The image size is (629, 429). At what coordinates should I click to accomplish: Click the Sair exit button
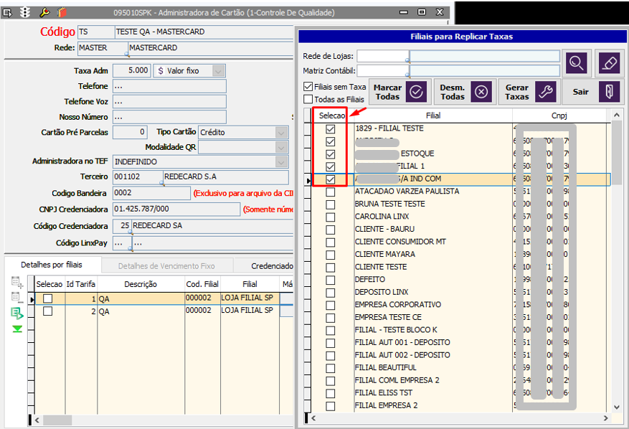point(593,92)
